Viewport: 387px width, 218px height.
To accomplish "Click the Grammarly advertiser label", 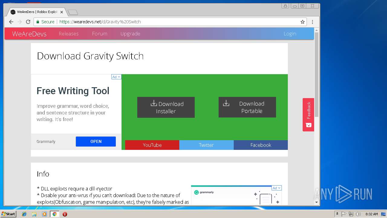I will click(x=46, y=141).
